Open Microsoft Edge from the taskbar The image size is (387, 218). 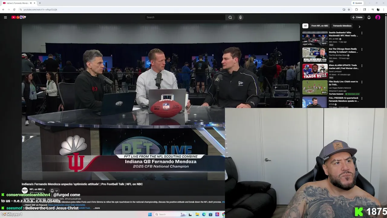[x=204, y=214]
